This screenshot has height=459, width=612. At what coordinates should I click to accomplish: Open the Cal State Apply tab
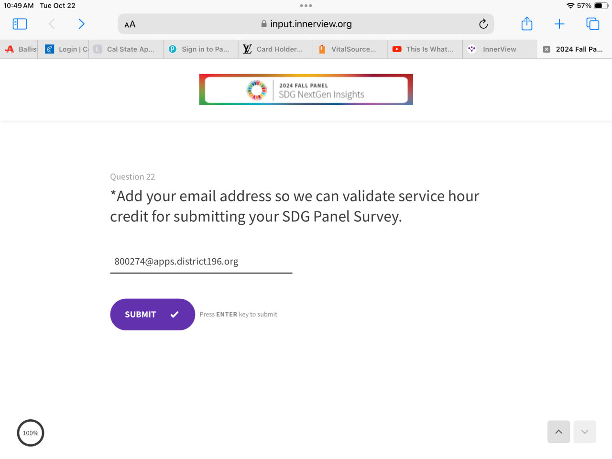tap(130, 49)
